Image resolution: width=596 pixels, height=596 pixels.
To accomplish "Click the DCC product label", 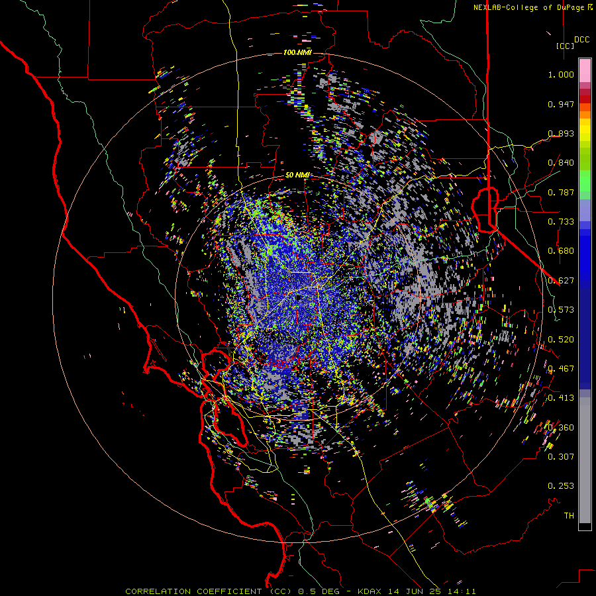I will (581, 39).
